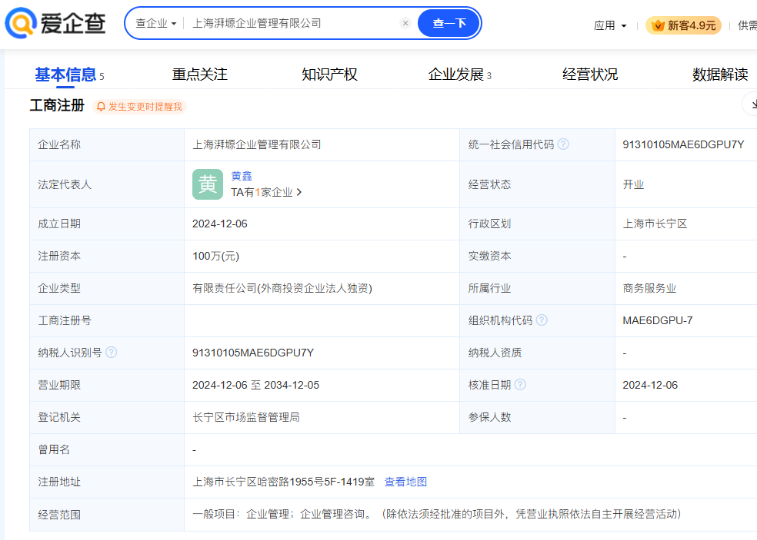Click help icon next to 统一社会信用代码

click(563, 144)
